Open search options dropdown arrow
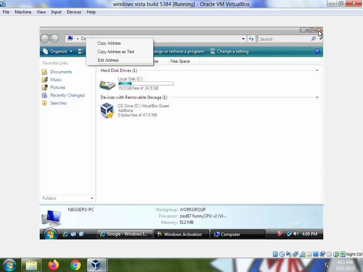363x272 pixels. pyautogui.click(x=320, y=39)
